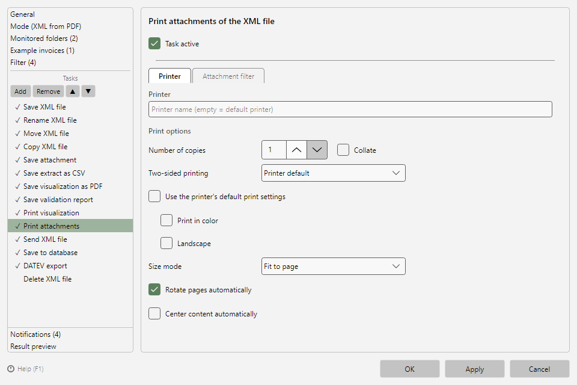Viewport: 577px width, 385px height.
Task: Click the Add task button
Action: [x=20, y=91]
